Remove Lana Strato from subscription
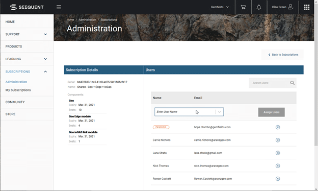318x191 pixels. pyautogui.click(x=278, y=153)
